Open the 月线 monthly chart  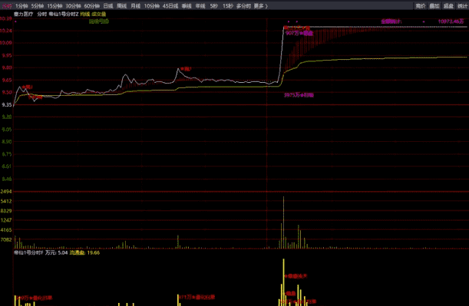coord(136,6)
